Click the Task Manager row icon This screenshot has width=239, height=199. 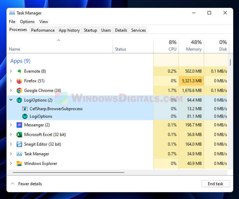click(19, 154)
